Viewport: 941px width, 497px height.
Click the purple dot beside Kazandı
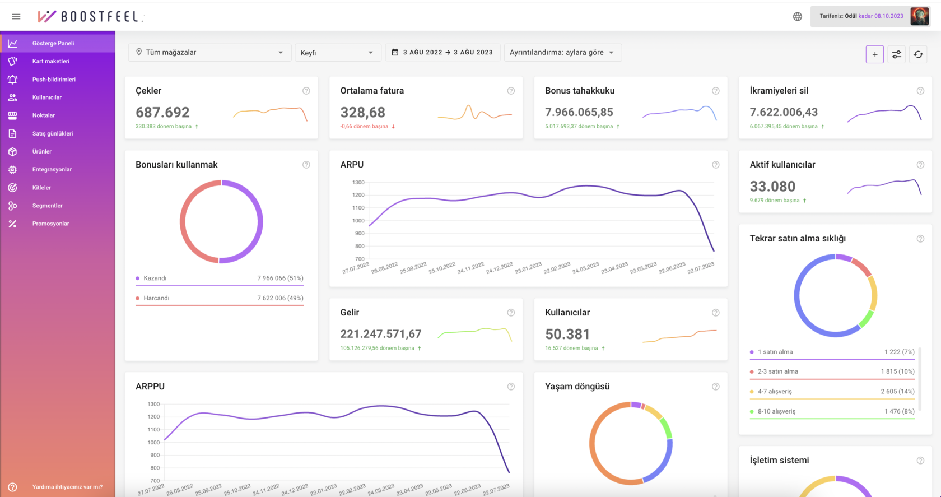pyautogui.click(x=138, y=278)
